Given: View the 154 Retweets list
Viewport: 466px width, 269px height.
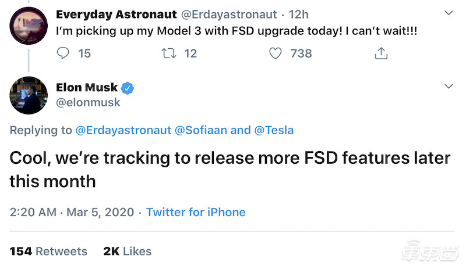Looking at the screenshot, I should [x=48, y=251].
